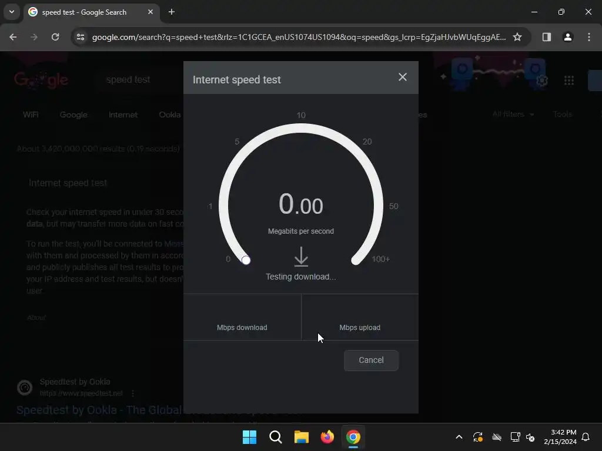Open a new browser tab
The width and height of the screenshot is (602, 451).
coord(172,12)
